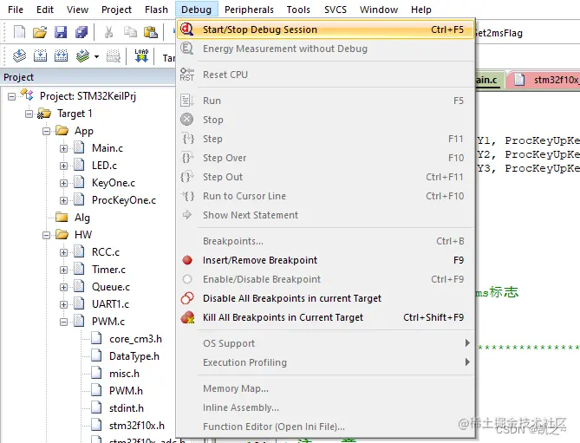Expand the Timer.c tree node

click(x=63, y=270)
